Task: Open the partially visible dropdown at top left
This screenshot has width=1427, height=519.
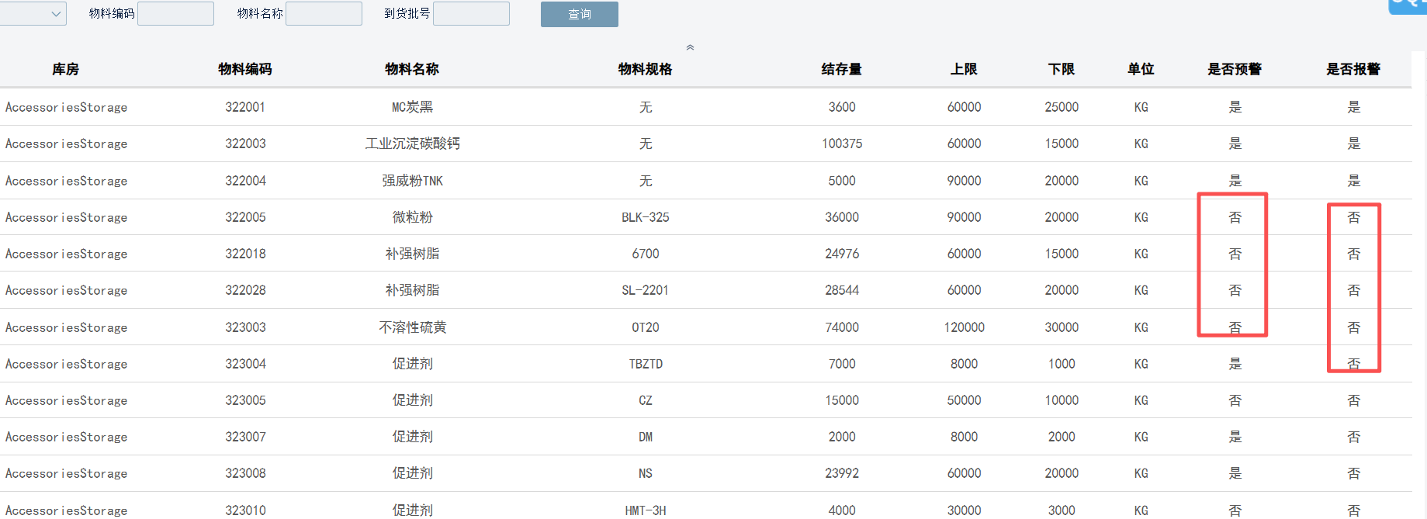Action: point(33,13)
